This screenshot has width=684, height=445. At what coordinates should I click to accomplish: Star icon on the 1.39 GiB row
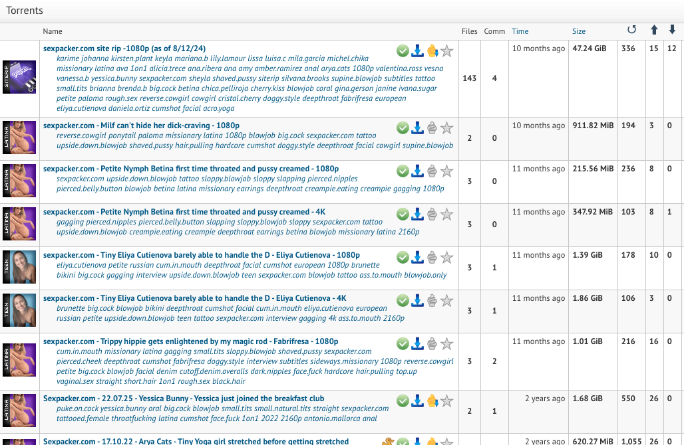click(x=446, y=257)
